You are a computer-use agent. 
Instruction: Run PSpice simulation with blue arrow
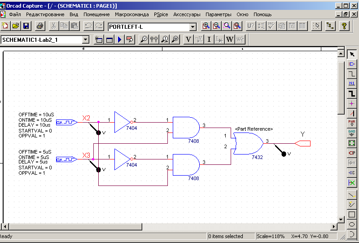pyautogui.click(x=119, y=40)
